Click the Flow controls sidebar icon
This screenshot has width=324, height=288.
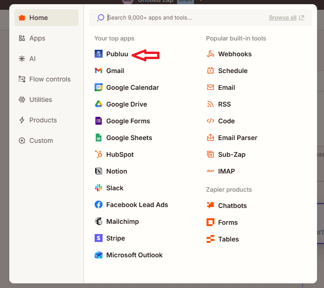(x=22, y=79)
